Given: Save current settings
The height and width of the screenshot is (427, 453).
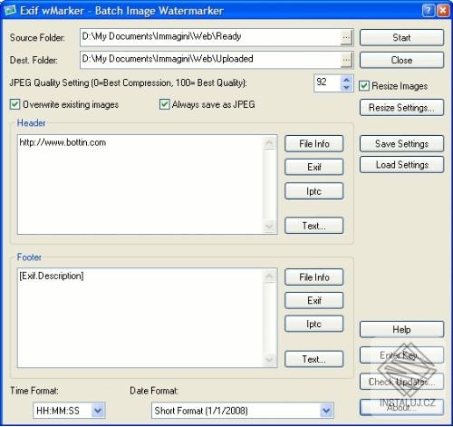Looking at the screenshot, I should (401, 143).
